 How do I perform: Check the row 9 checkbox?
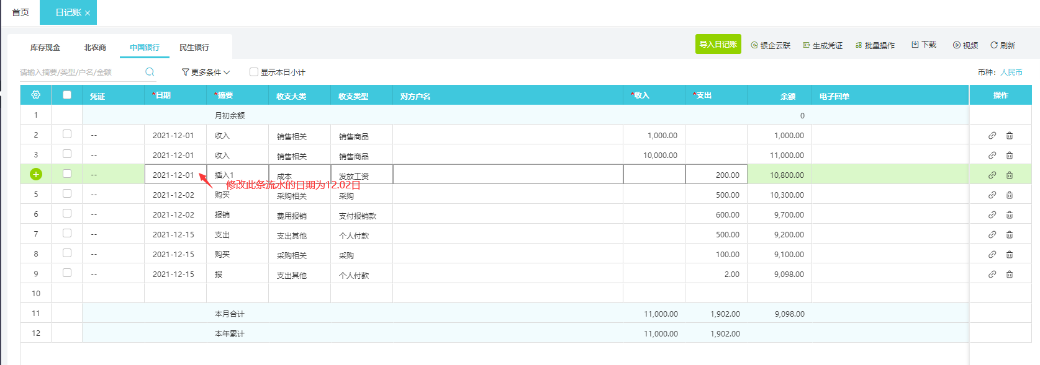coord(67,273)
